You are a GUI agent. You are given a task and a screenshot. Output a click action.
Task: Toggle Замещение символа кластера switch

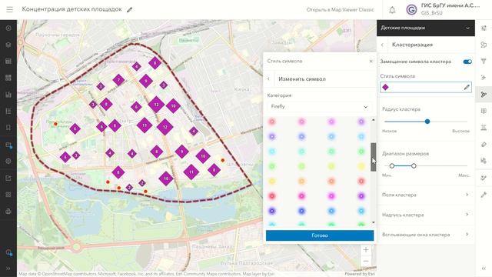pos(467,62)
